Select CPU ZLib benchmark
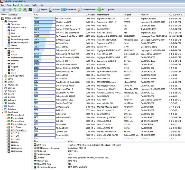The width and height of the screenshot is (185, 170). 15,133
